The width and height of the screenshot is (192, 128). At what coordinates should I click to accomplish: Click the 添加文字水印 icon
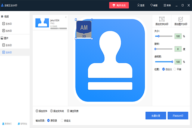tap(162, 19)
